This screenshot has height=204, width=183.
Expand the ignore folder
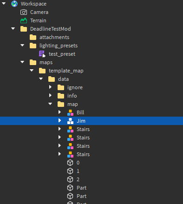tap(50, 87)
